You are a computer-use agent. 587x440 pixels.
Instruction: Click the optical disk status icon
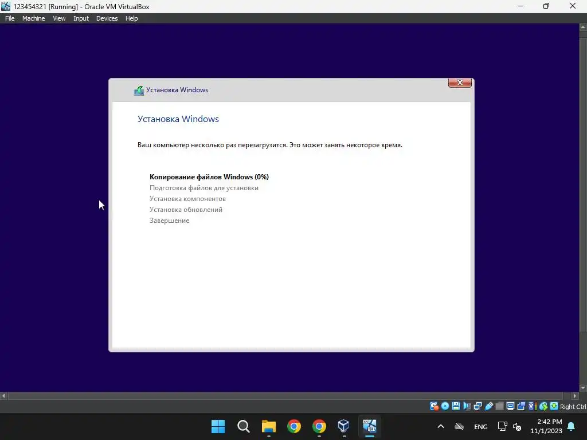click(445, 406)
